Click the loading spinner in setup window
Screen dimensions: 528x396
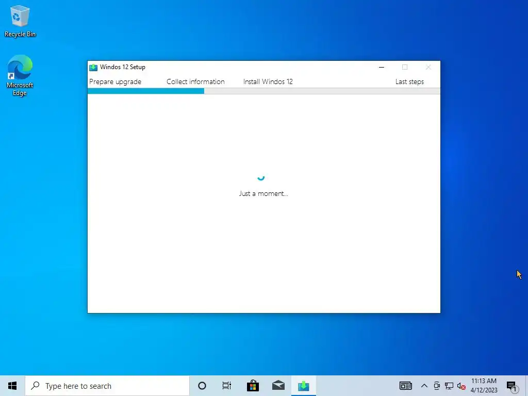[x=261, y=177]
